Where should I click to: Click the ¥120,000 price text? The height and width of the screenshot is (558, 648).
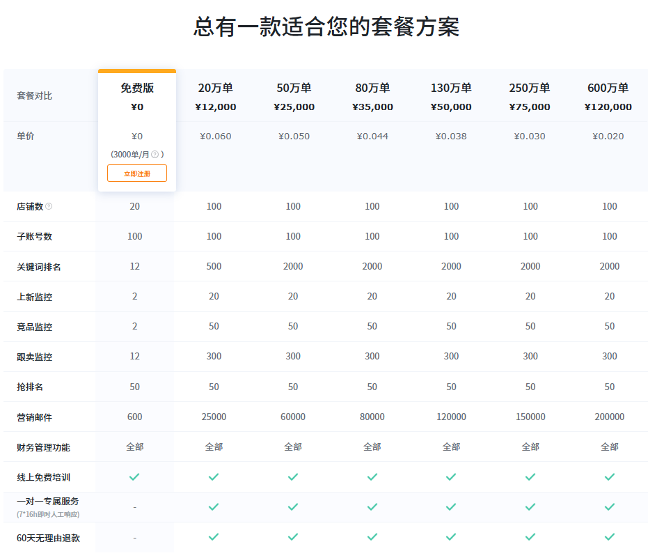[608, 107]
